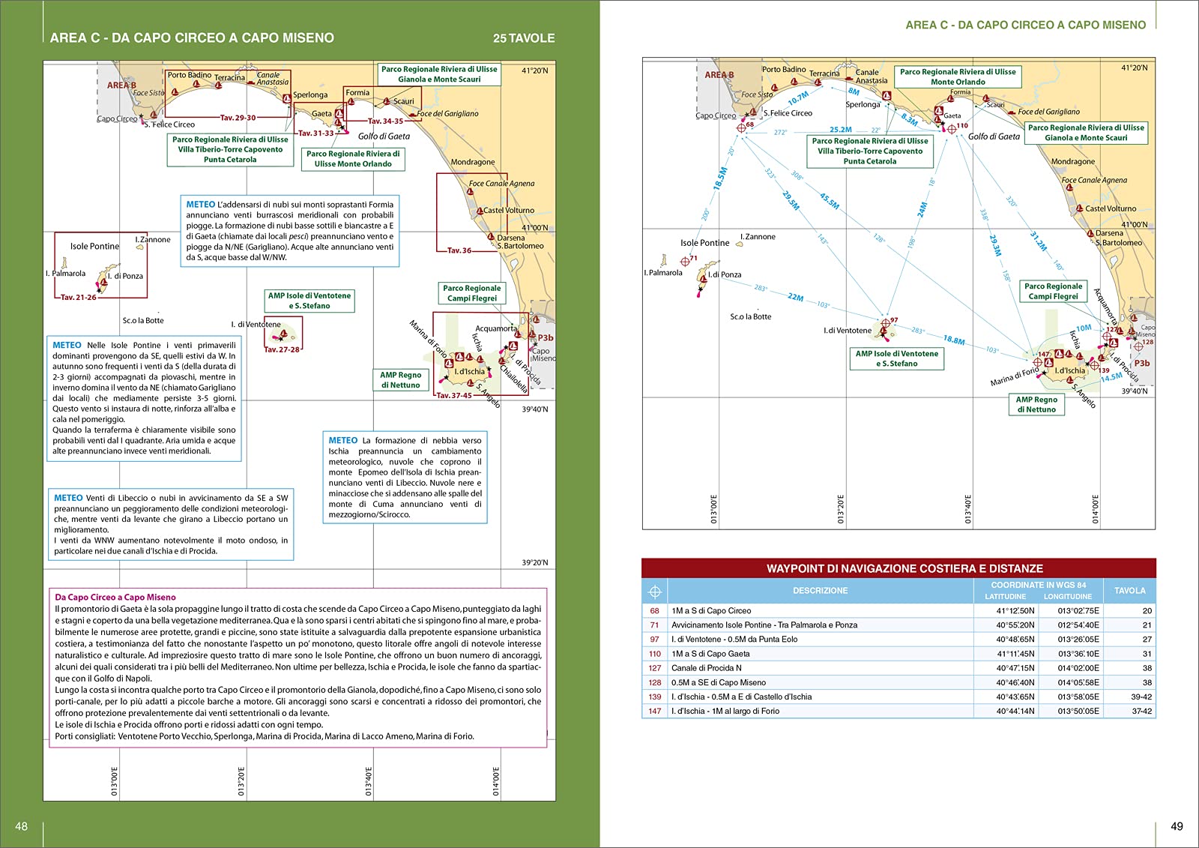Image resolution: width=1199 pixels, height=848 pixels.
Task: Click 'I. d'Ischia - 0.5M a E di Castello d'Ischia'
Action: [899, 697]
